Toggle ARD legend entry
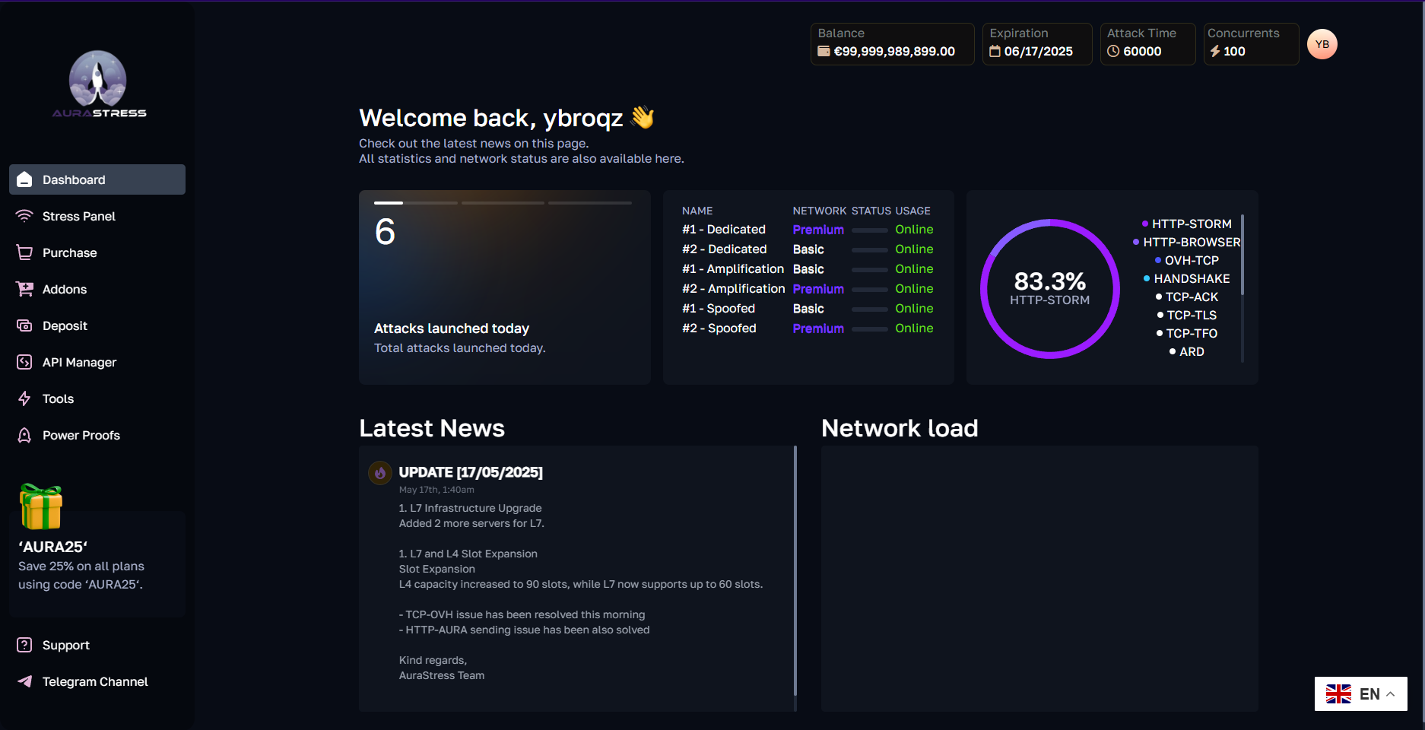This screenshot has width=1425, height=730. click(1186, 351)
